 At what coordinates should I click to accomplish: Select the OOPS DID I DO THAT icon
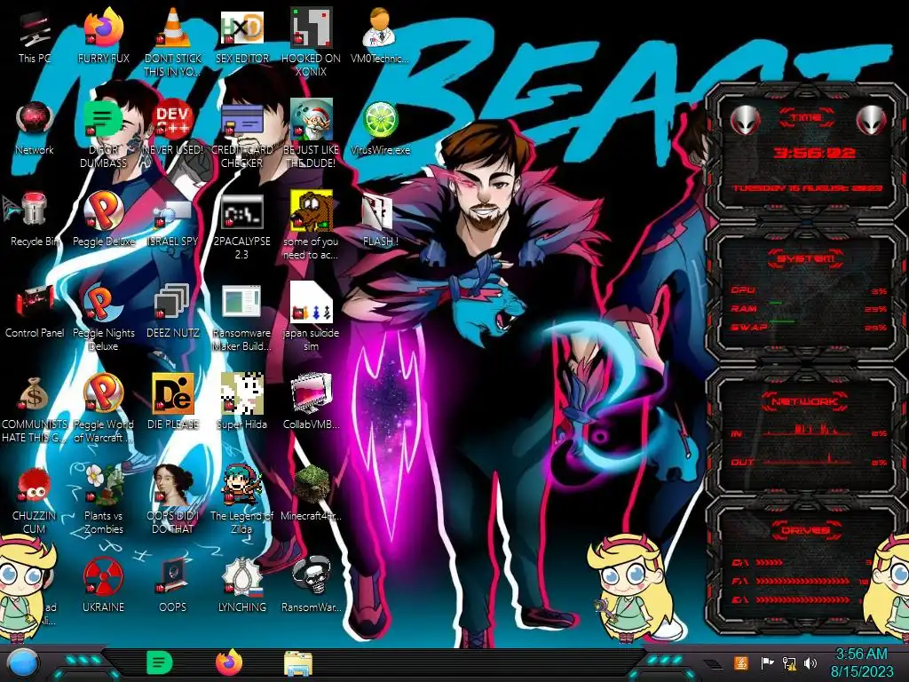[x=173, y=501]
